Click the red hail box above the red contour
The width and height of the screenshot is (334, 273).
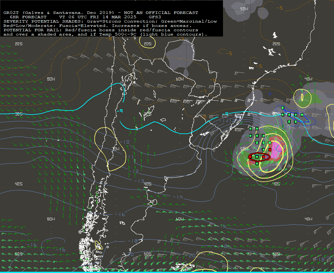(x=270, y=149)
